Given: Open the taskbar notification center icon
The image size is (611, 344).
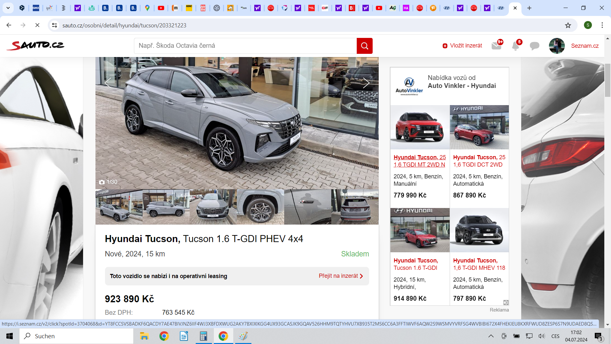Looking at the screenshot, I should point(599,336).
